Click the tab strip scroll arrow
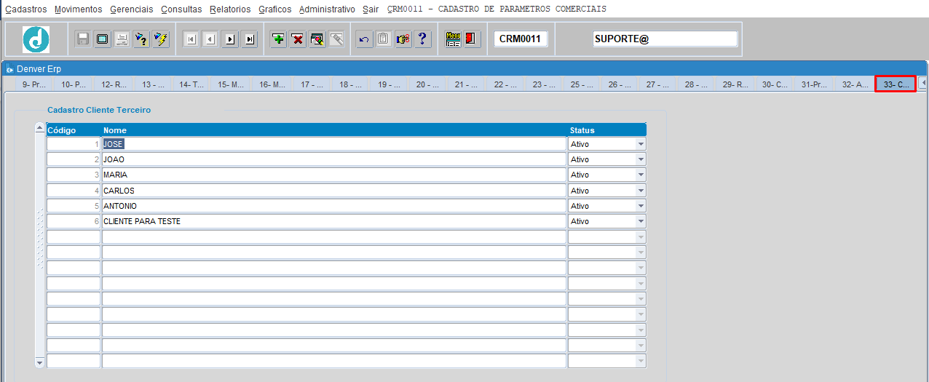 point(922,83)
